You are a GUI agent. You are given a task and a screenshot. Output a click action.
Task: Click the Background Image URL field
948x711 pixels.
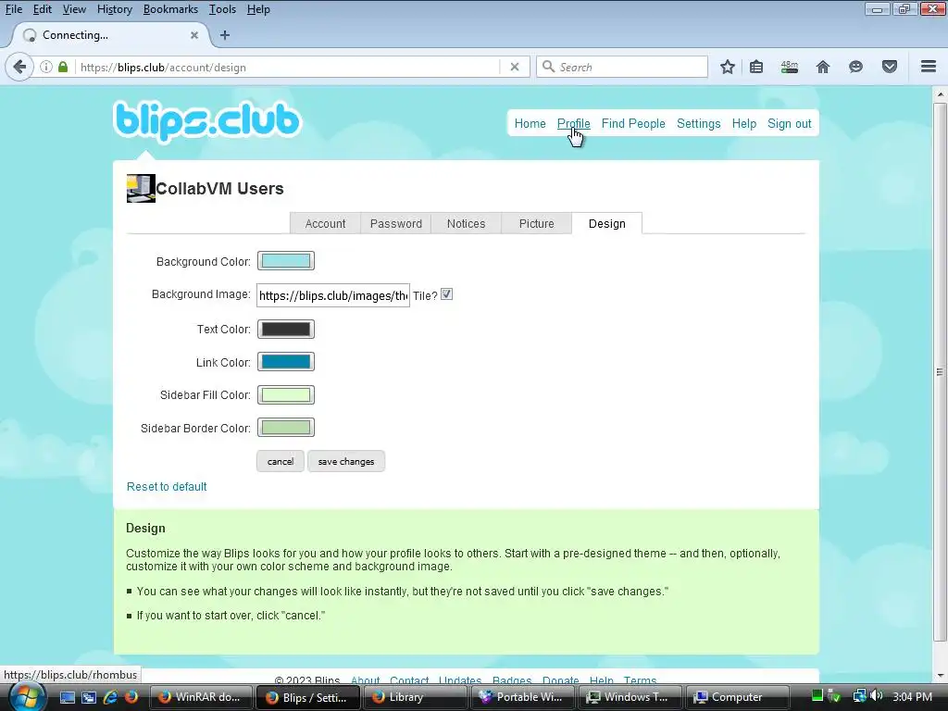point(333,295)
